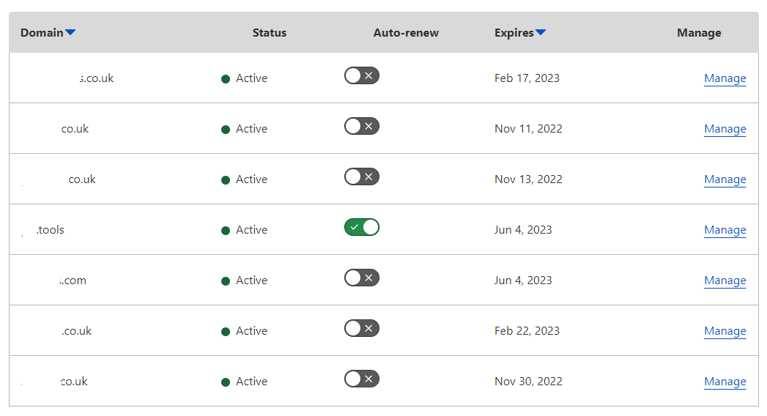Turn on auto-renew for the Nov 11, 2022 domain
Viewport: 767px width, 416px height.
[x=362, y=127]
